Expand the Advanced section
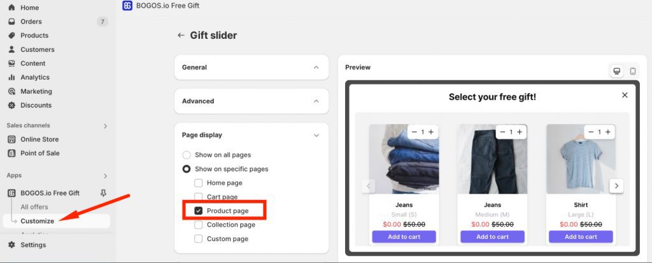This screenshot has height=263, width=652. pos(316,101)
